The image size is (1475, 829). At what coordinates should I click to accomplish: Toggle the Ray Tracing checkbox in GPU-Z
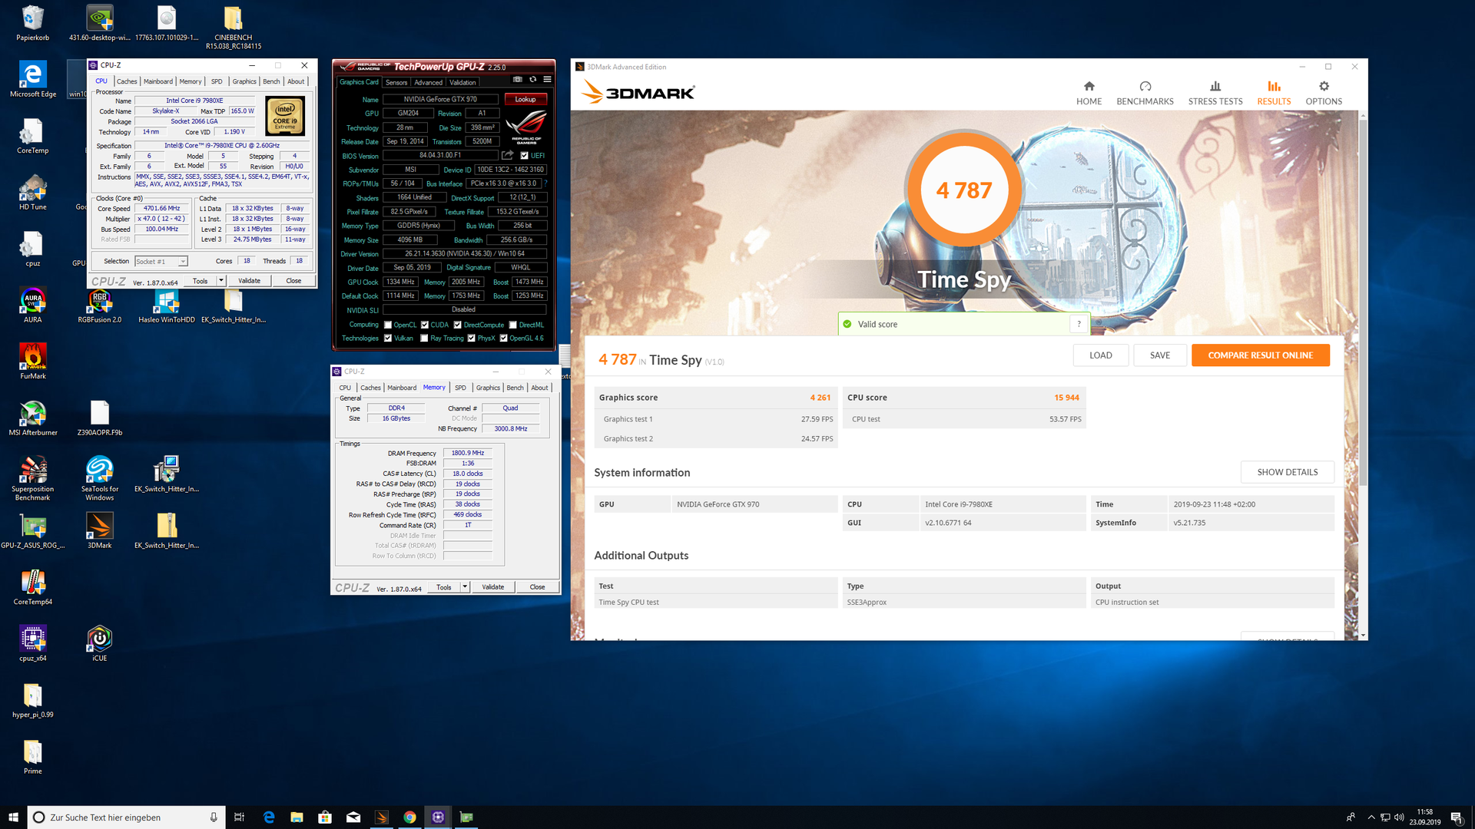click(x=425, y=338)
